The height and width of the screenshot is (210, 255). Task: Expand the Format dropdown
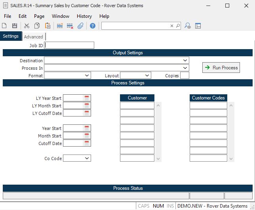(87, 75)
